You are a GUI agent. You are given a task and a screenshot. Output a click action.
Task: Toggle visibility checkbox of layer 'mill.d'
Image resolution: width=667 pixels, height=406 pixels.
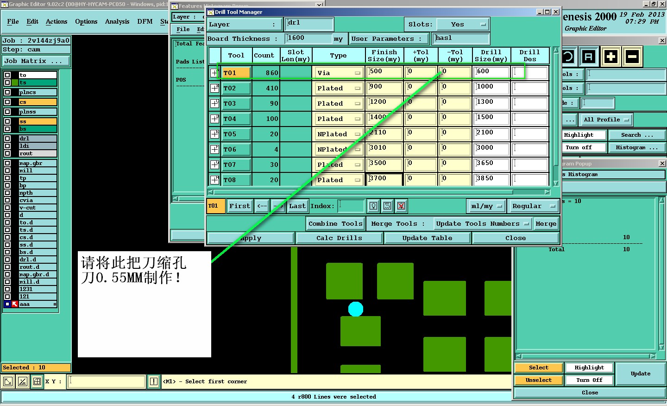(7, 282)
